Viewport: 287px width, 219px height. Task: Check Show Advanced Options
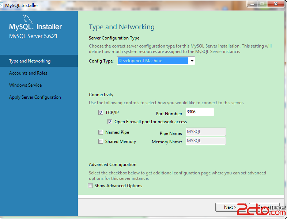tap(90, 186)
